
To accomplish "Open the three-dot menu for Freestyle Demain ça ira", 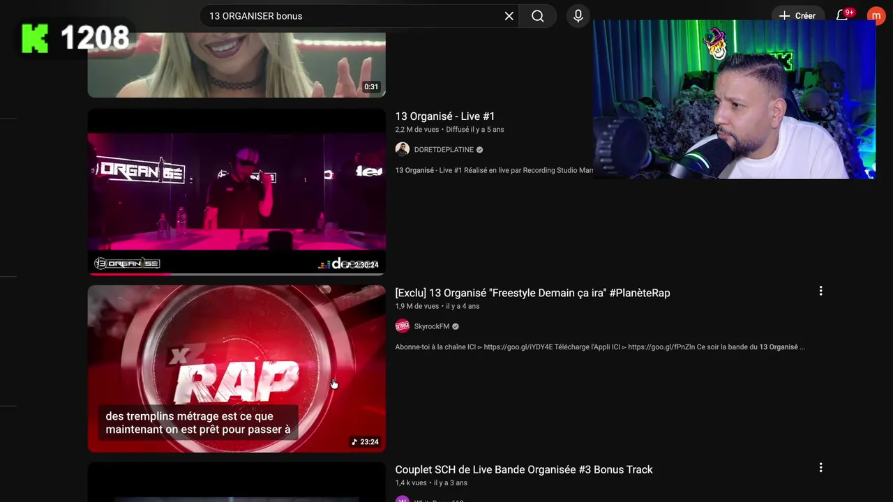I will click(820, 291).
